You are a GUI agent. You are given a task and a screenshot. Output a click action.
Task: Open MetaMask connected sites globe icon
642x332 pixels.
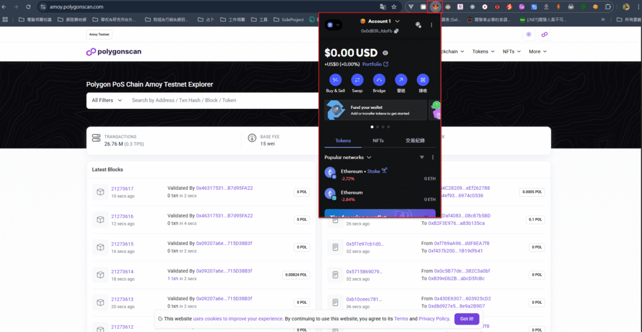click(x=418, y=25)
